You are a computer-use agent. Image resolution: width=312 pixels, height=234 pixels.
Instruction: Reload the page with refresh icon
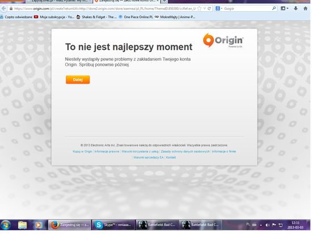(209, 8)
